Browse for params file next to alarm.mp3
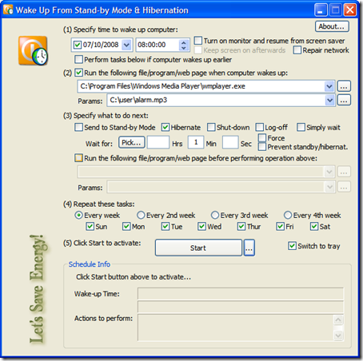This screenshot has height=361, width=363. pos(344,100)
